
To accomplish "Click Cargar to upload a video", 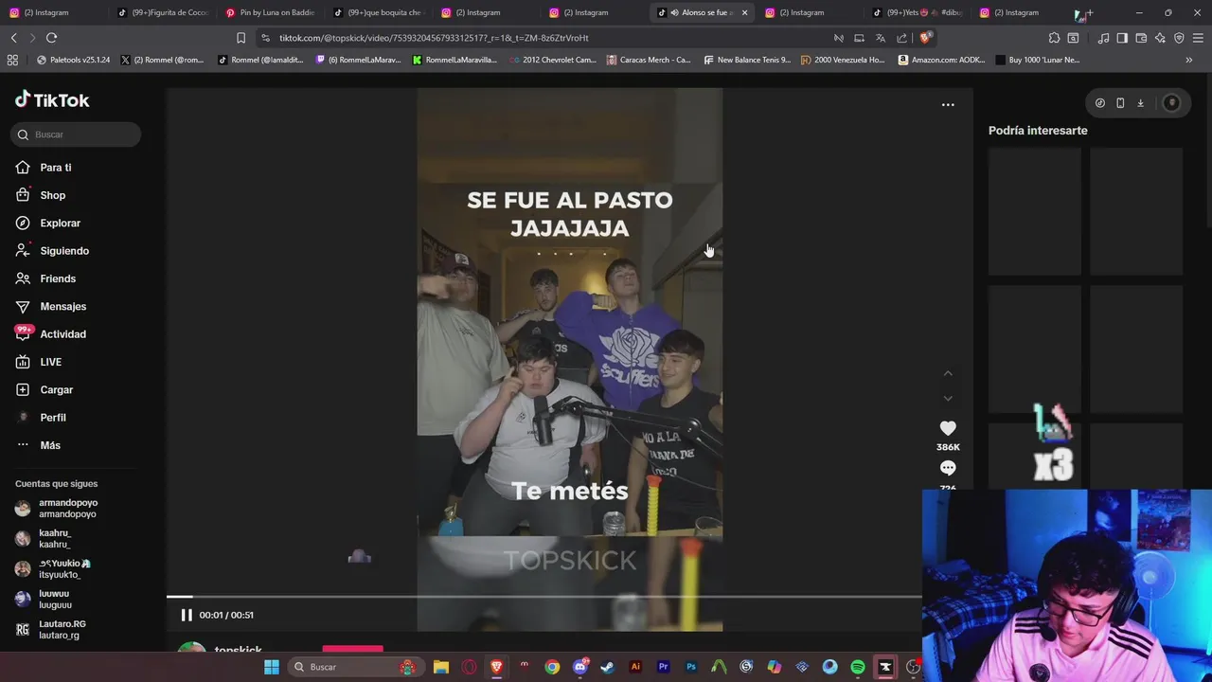I will (45, 389).
